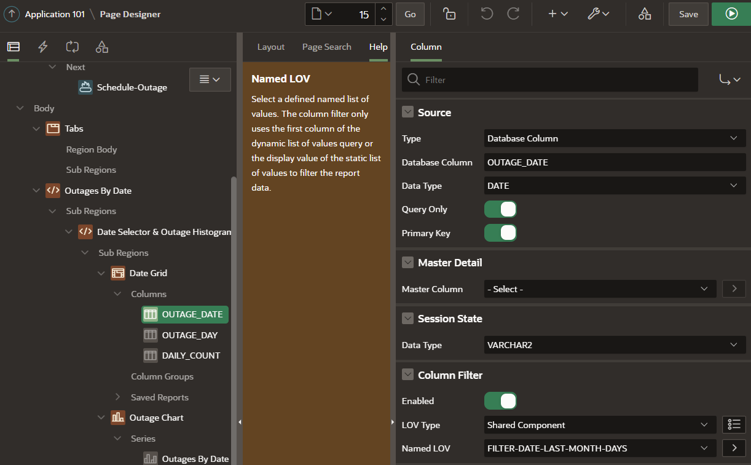Run the page with the green play button
Viewport: 751px width, 465px height.
tap(731, 14)
